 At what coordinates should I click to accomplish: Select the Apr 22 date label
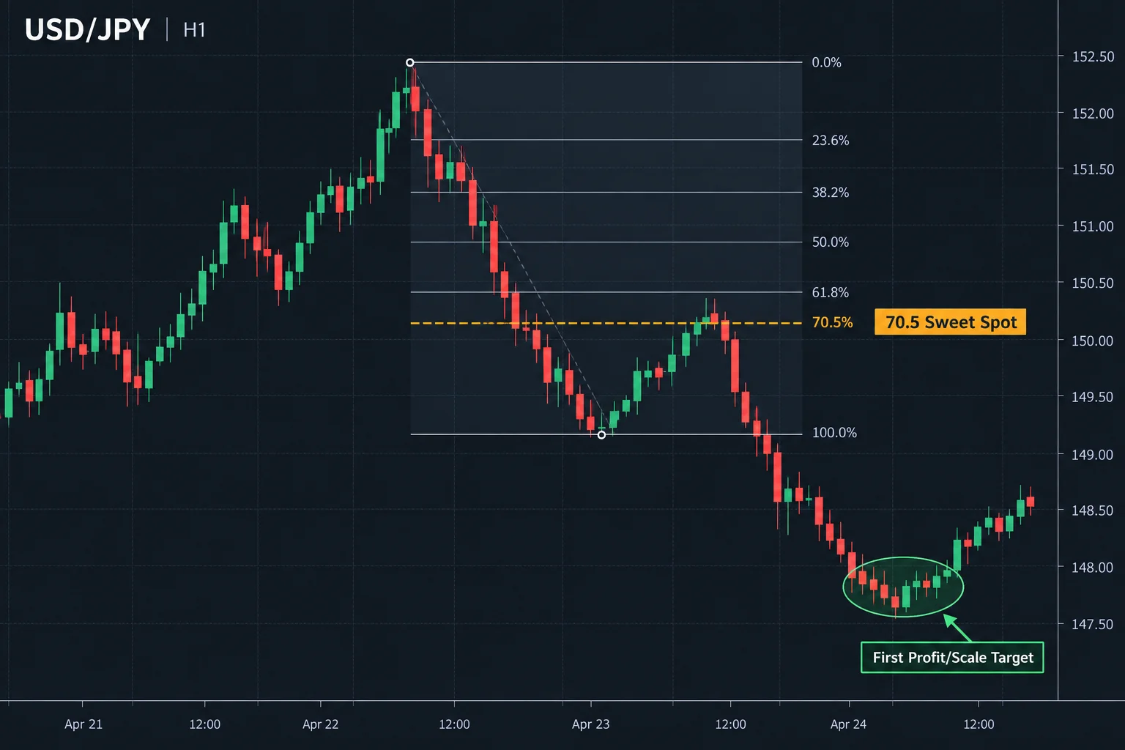[x=321, y=724]
